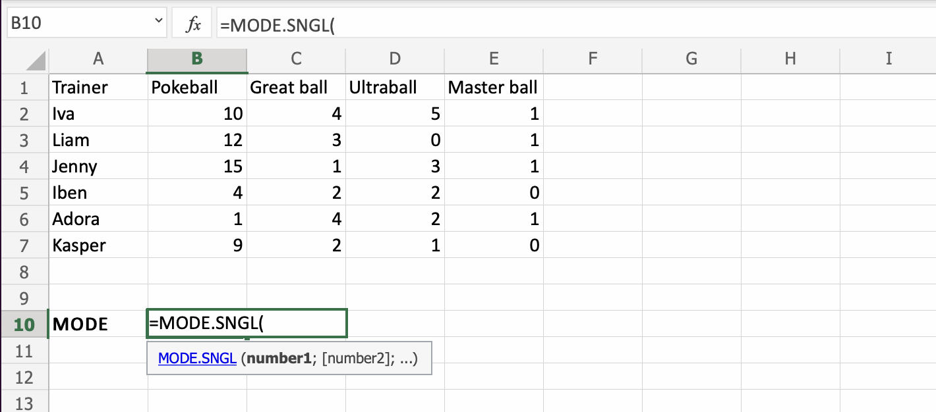
Task: Select column C header
Action: pyautogui.click(x=296, y=59)
